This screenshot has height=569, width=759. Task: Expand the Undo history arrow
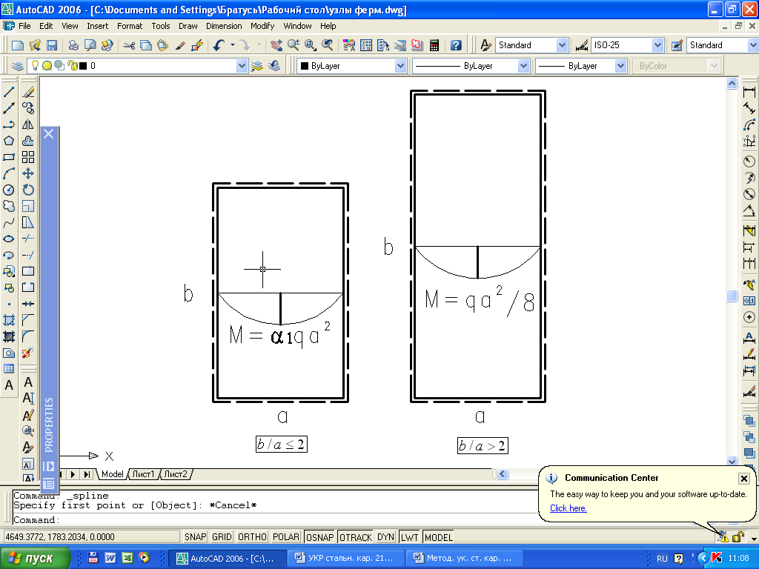233,45
